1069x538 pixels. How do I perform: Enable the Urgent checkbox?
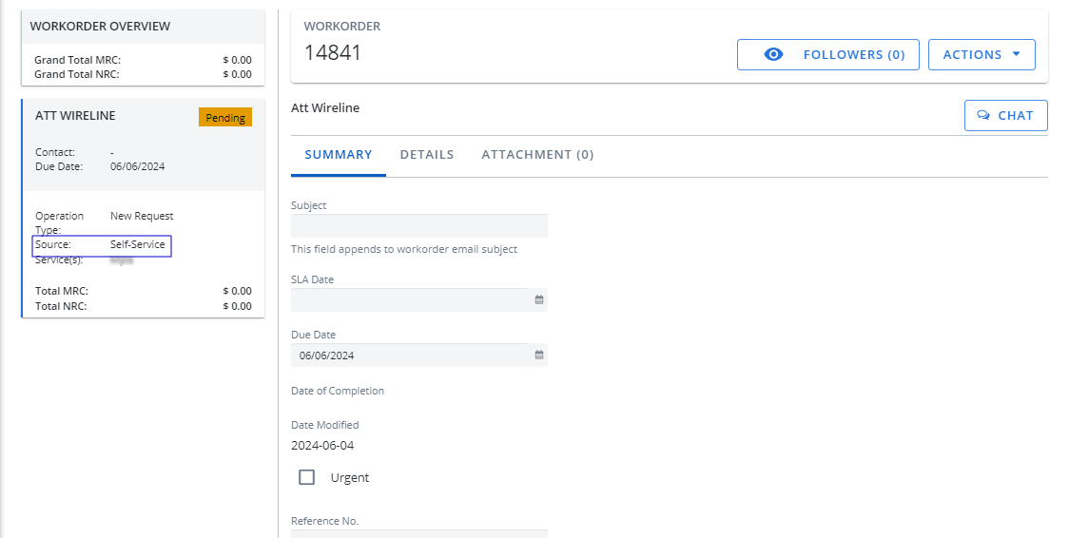tap(307, 477)
